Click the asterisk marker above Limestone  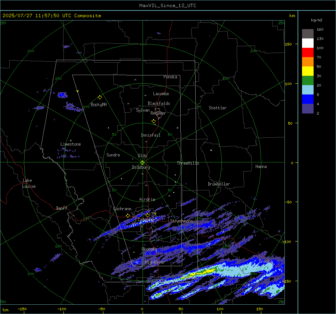coord(71,141)
